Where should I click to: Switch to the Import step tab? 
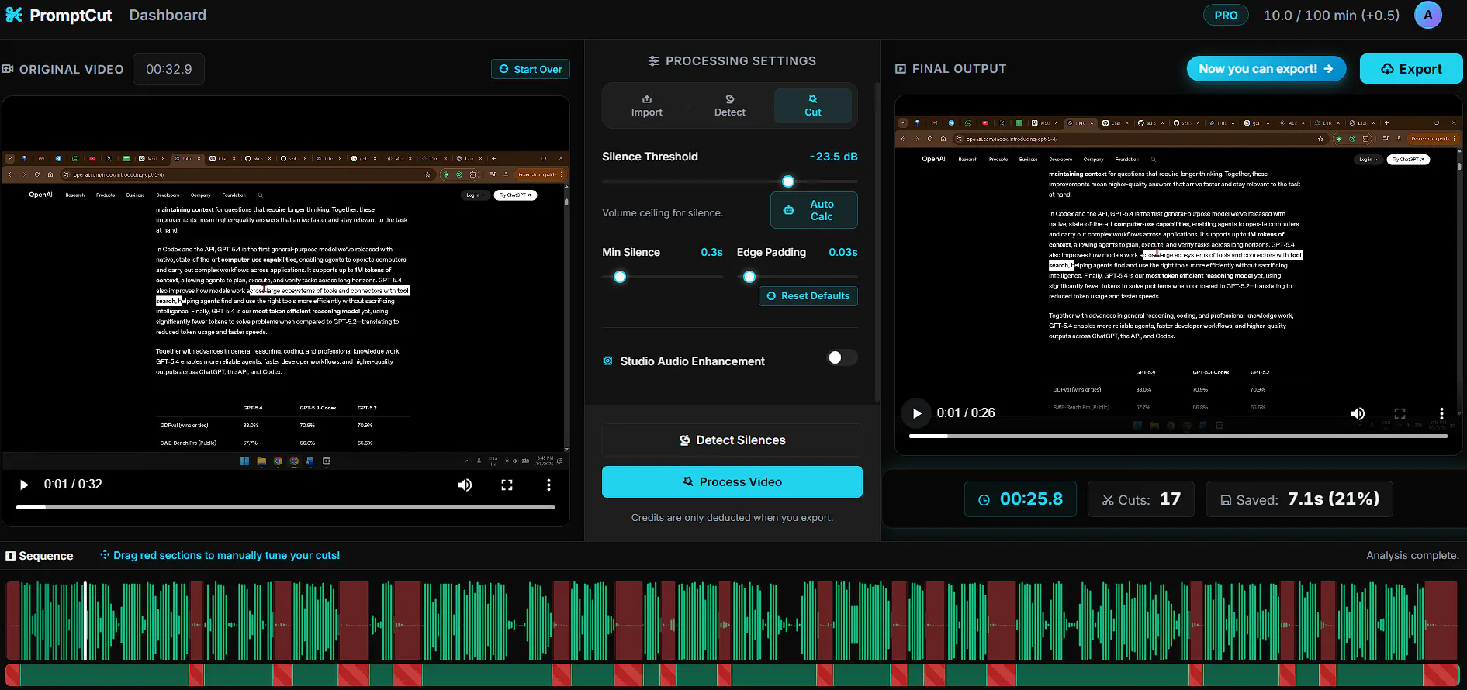646,105
